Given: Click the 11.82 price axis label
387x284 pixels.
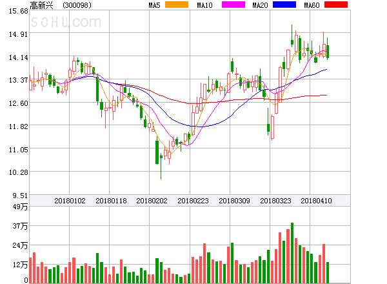Looking at the screenshot, I should (x=18, y=127).
